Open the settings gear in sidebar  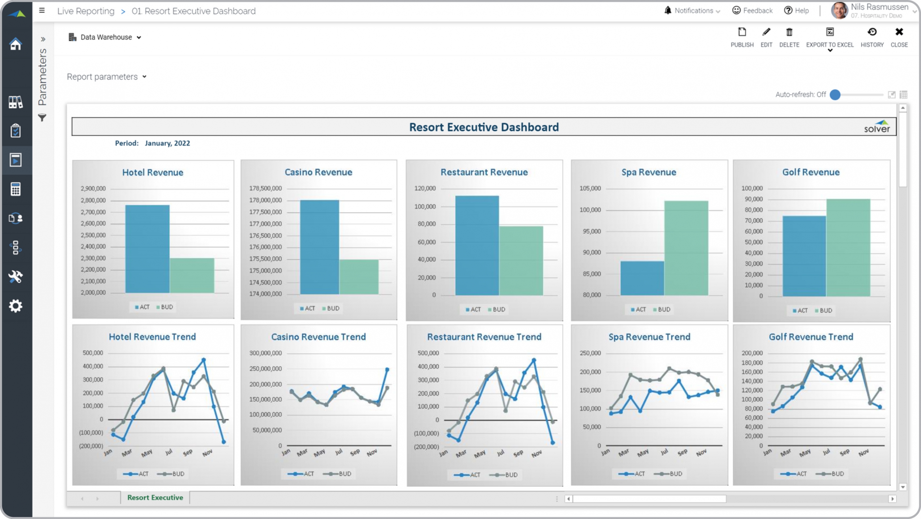pos(15,306)
